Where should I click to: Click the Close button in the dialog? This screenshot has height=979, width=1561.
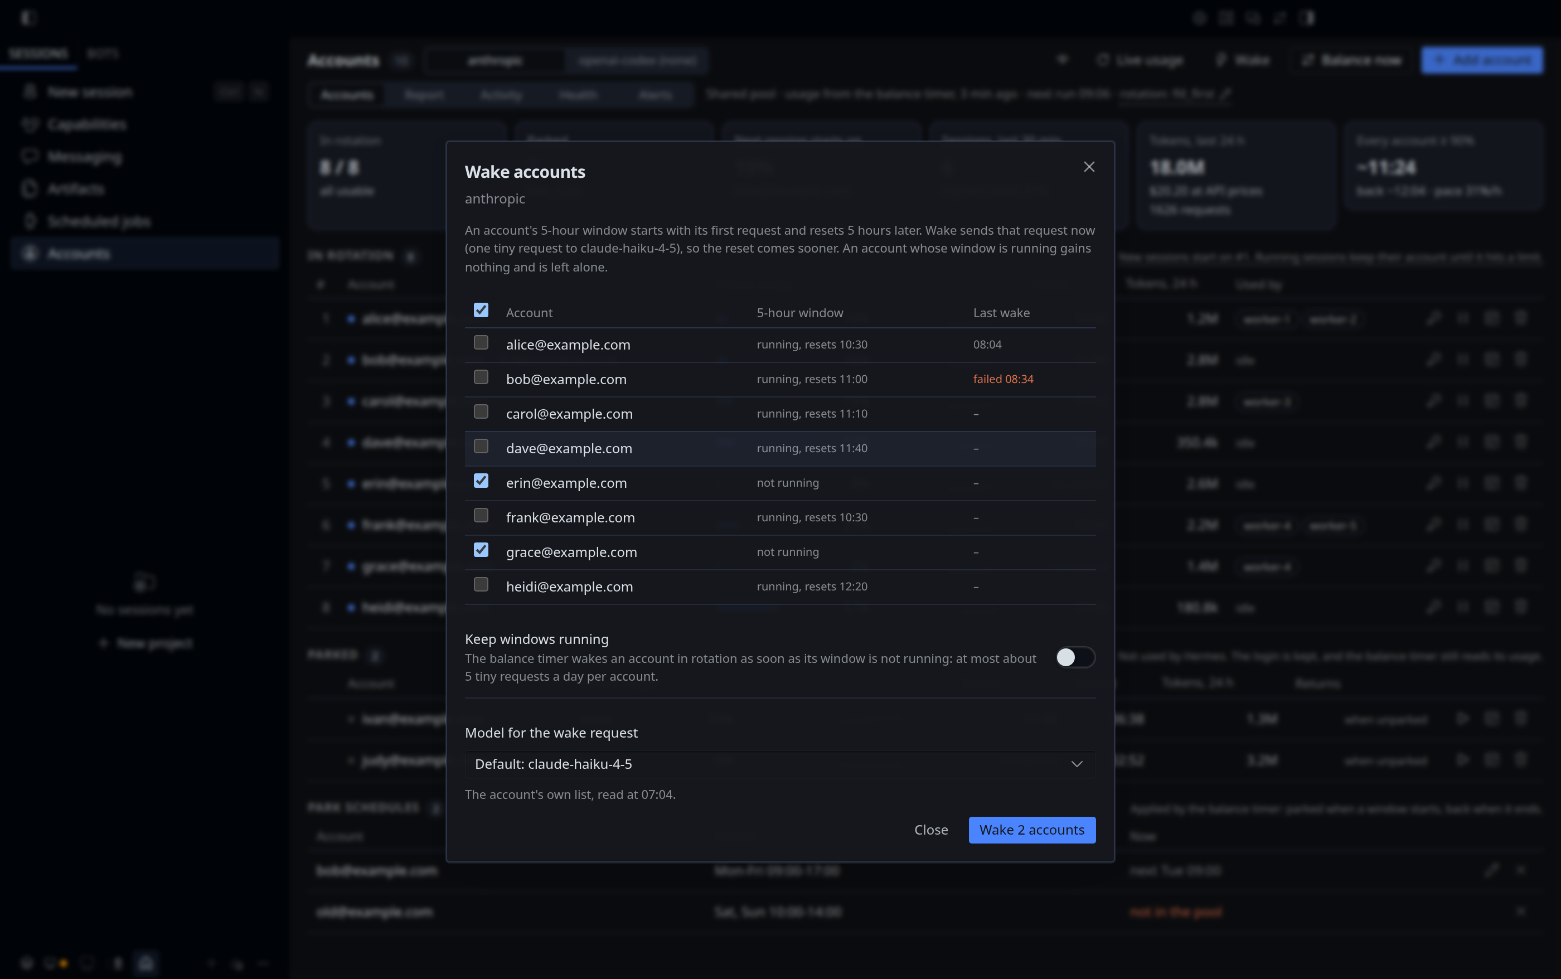point(930,830)
